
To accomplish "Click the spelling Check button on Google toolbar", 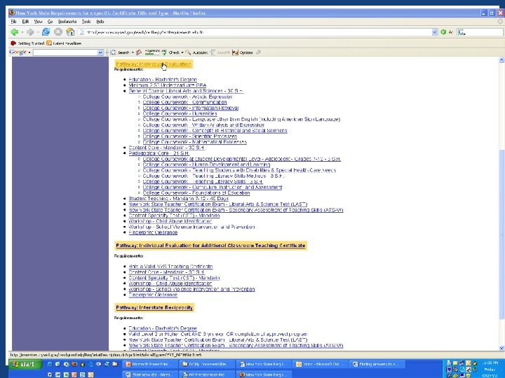I will coord(170,52).
